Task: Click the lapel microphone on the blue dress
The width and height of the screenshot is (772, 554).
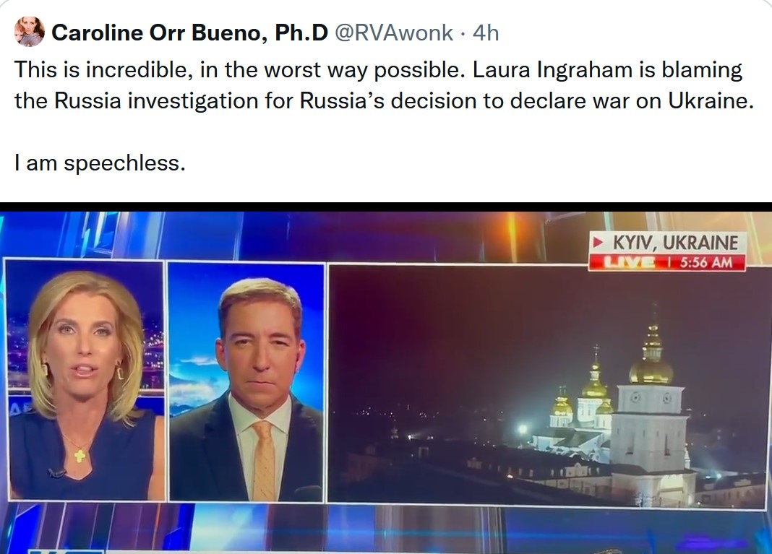Action: pos(55,473)
